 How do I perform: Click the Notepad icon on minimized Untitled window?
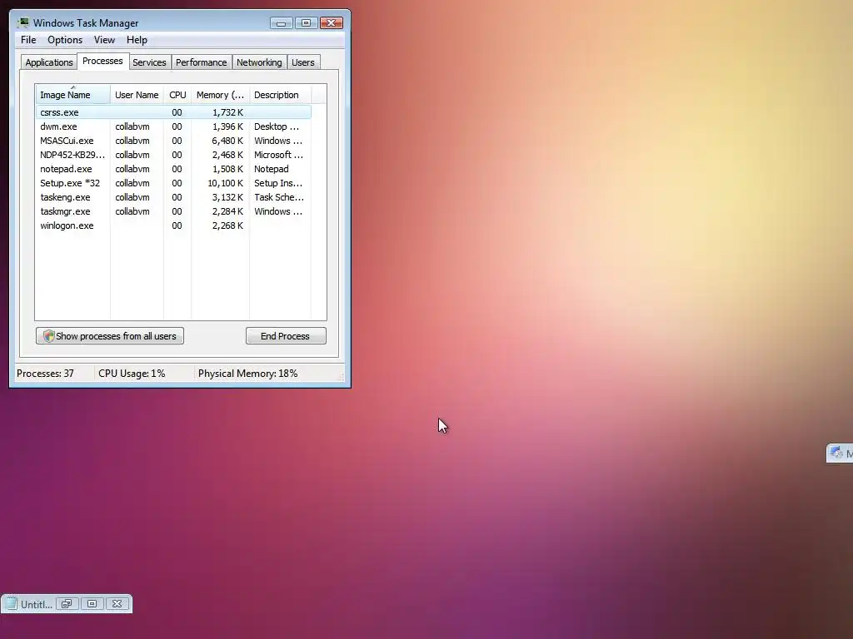(11, 604)
